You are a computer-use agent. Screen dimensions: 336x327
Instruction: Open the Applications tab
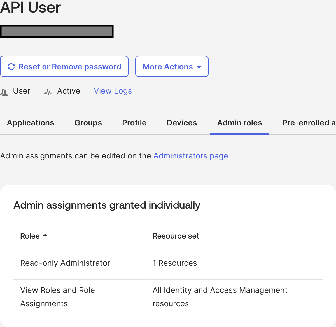tap(31, 123)
